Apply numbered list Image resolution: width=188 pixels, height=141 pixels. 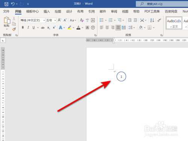[x=111, y=20]
